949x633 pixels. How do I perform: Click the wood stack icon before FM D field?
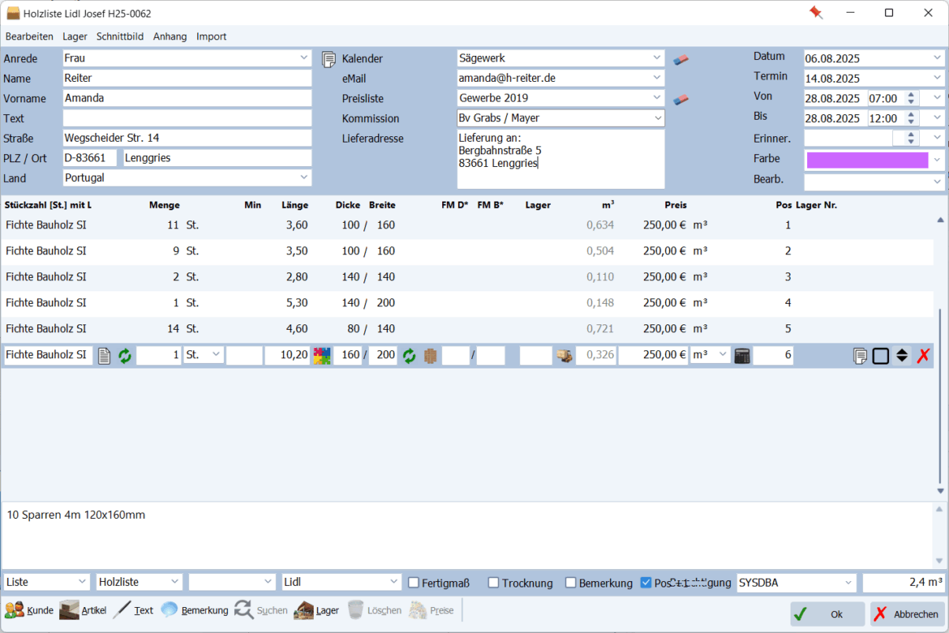click(430, 356)
